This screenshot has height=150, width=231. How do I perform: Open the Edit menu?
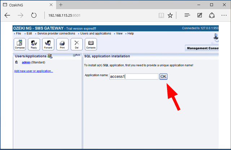(x=29, y=34)
